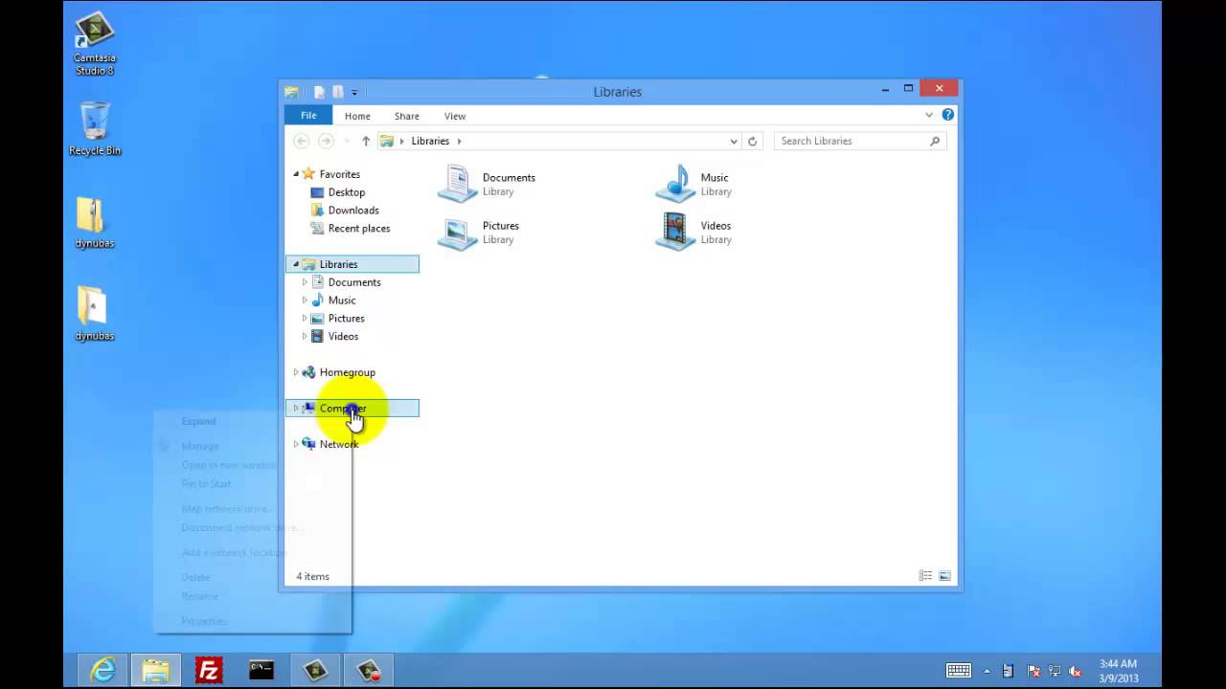Open the File ribbon tab
The image size is (1226, 689).
pos(308,116)
